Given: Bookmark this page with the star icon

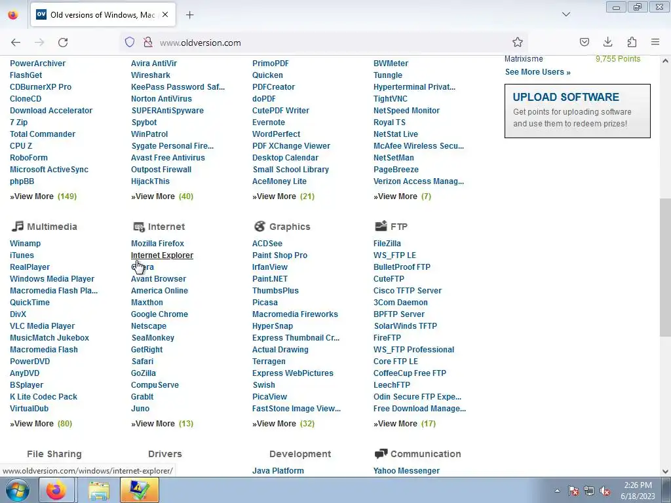Looking at the screenshot, I should pos(518,42).
